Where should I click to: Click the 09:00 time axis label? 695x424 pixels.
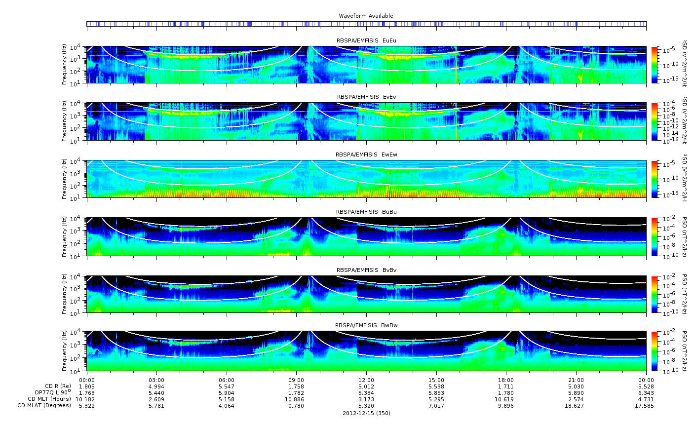coord(296,380)
